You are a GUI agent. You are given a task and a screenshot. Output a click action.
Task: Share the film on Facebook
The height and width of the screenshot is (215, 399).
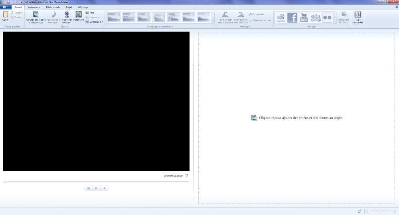tap(292, 18)
